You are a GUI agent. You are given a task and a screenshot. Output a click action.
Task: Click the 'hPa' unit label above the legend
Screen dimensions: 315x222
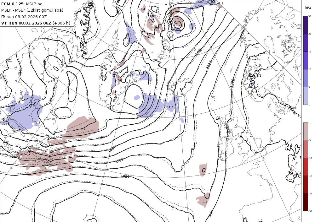pos(307,8)
